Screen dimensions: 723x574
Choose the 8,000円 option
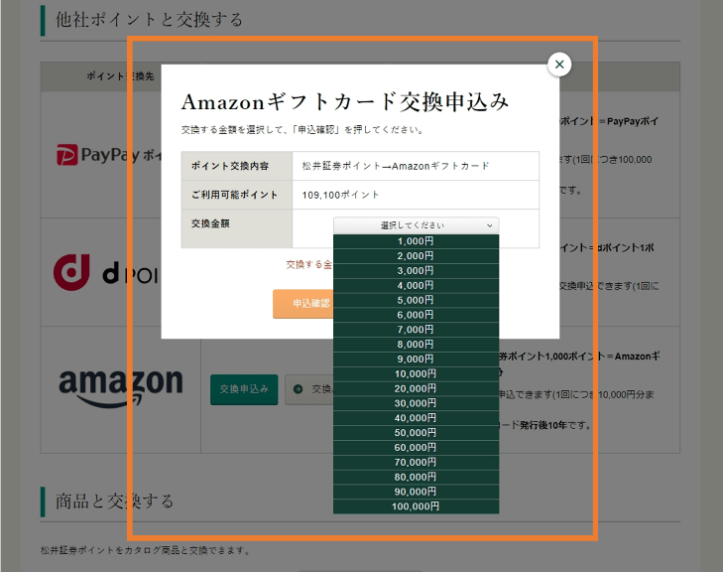(416, 345)
